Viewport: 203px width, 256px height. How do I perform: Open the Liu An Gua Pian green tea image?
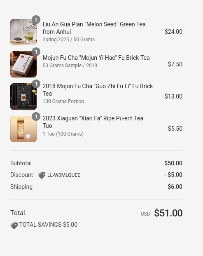coord(23,32)
